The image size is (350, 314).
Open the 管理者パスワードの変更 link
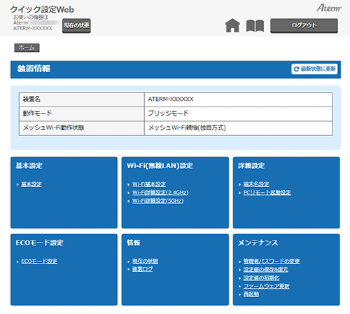(x=272, y=261)
